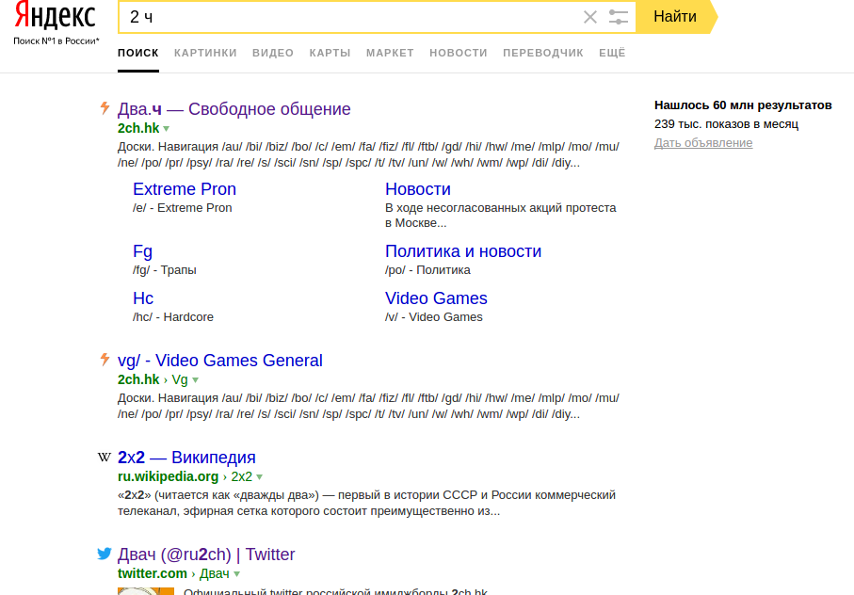Open the Extreme Pron sitelink
Image resolution: width=854 pixels, height=595 pixels.
[x=185, y=189]
